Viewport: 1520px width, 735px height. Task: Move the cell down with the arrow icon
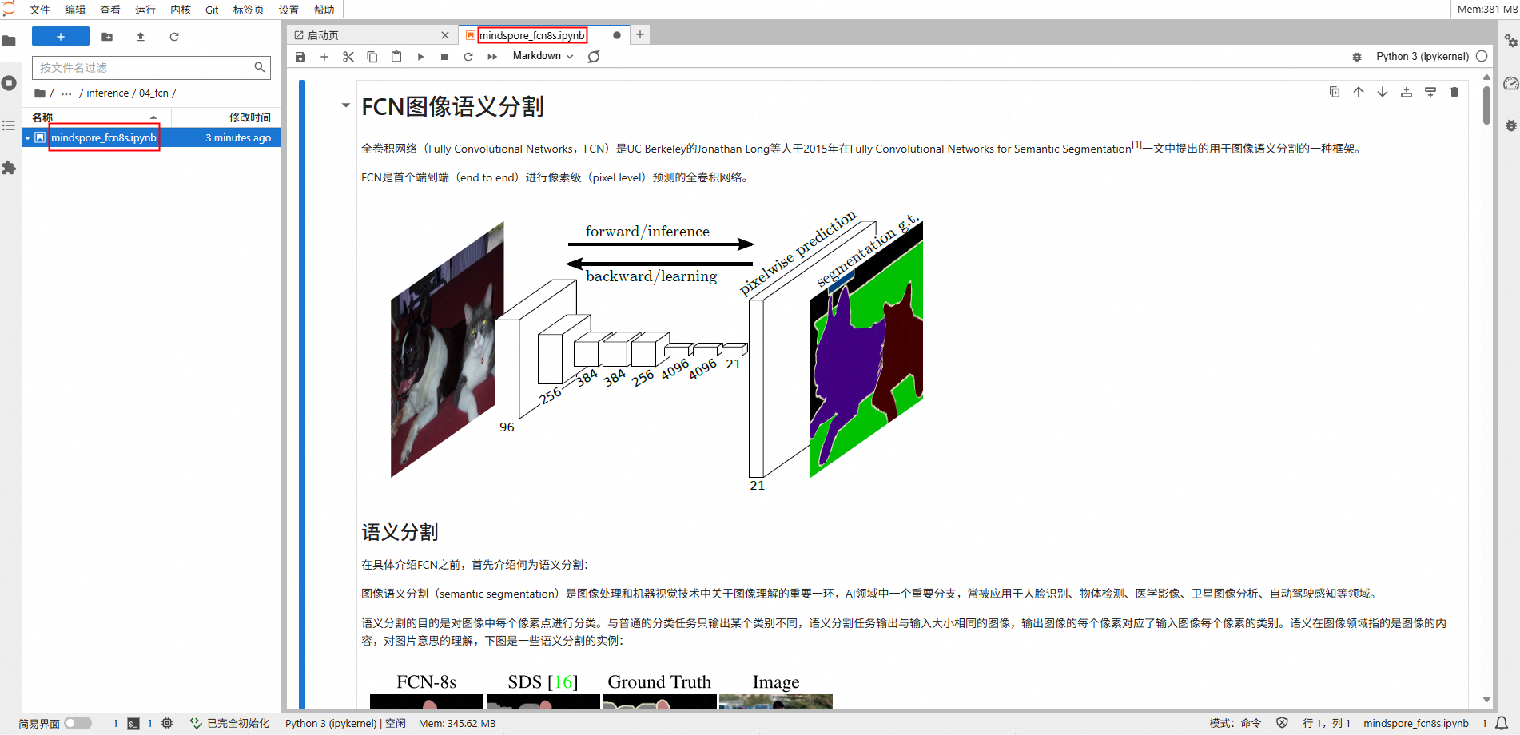pos(1382,93)
